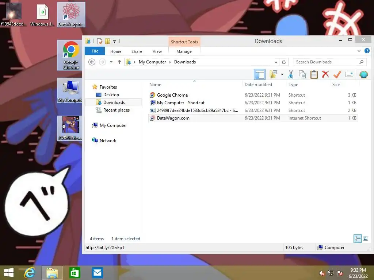Select Downloads in the navigation pane
Image resolution: width=374 pixels, height=280 pixels.
point(114,102)
